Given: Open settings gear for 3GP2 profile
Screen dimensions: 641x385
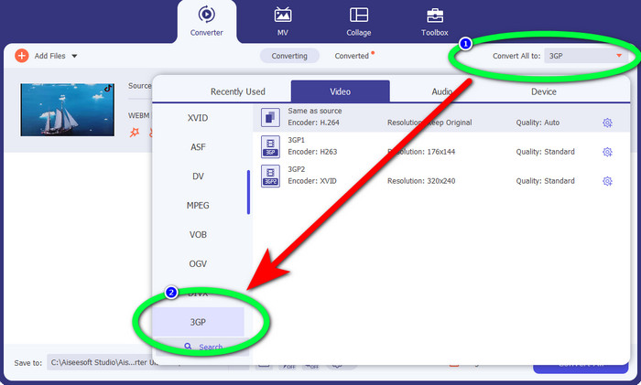Looking at the screenshot, I should coord(607,181).
